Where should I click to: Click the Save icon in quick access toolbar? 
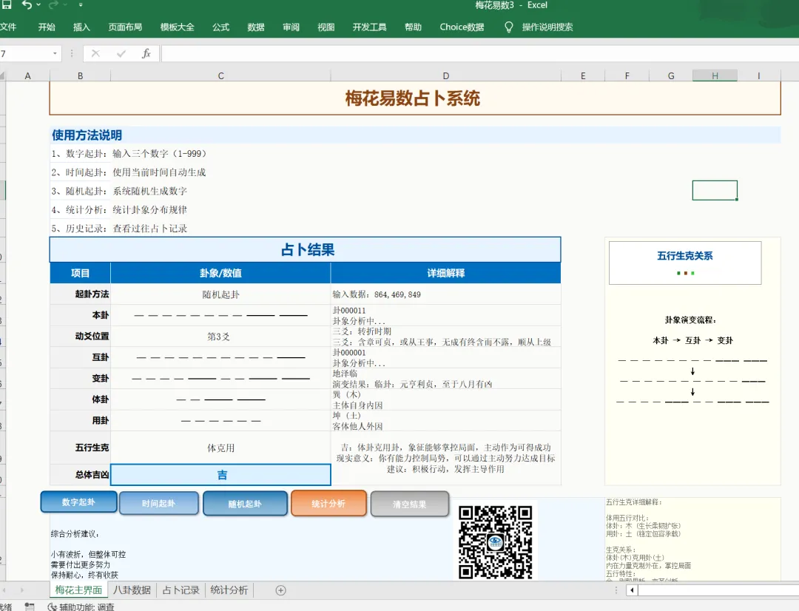click(6, 5)
